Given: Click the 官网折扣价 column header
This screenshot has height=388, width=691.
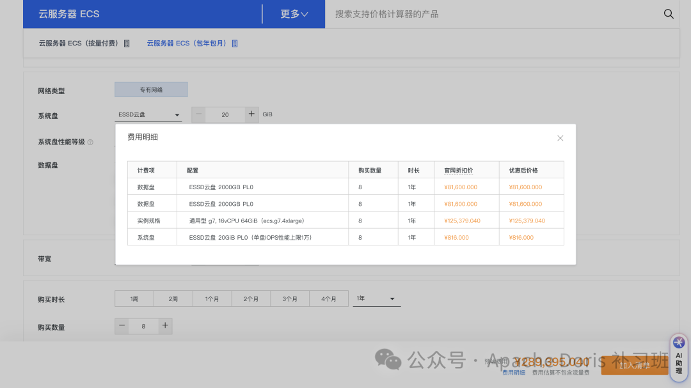Looking at the screenshot, I should pyautogui.click(x=458, y=171).
